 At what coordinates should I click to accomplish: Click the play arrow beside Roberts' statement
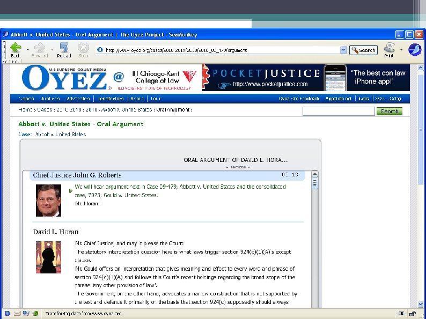pyautogui.click(x=71, y=191)
